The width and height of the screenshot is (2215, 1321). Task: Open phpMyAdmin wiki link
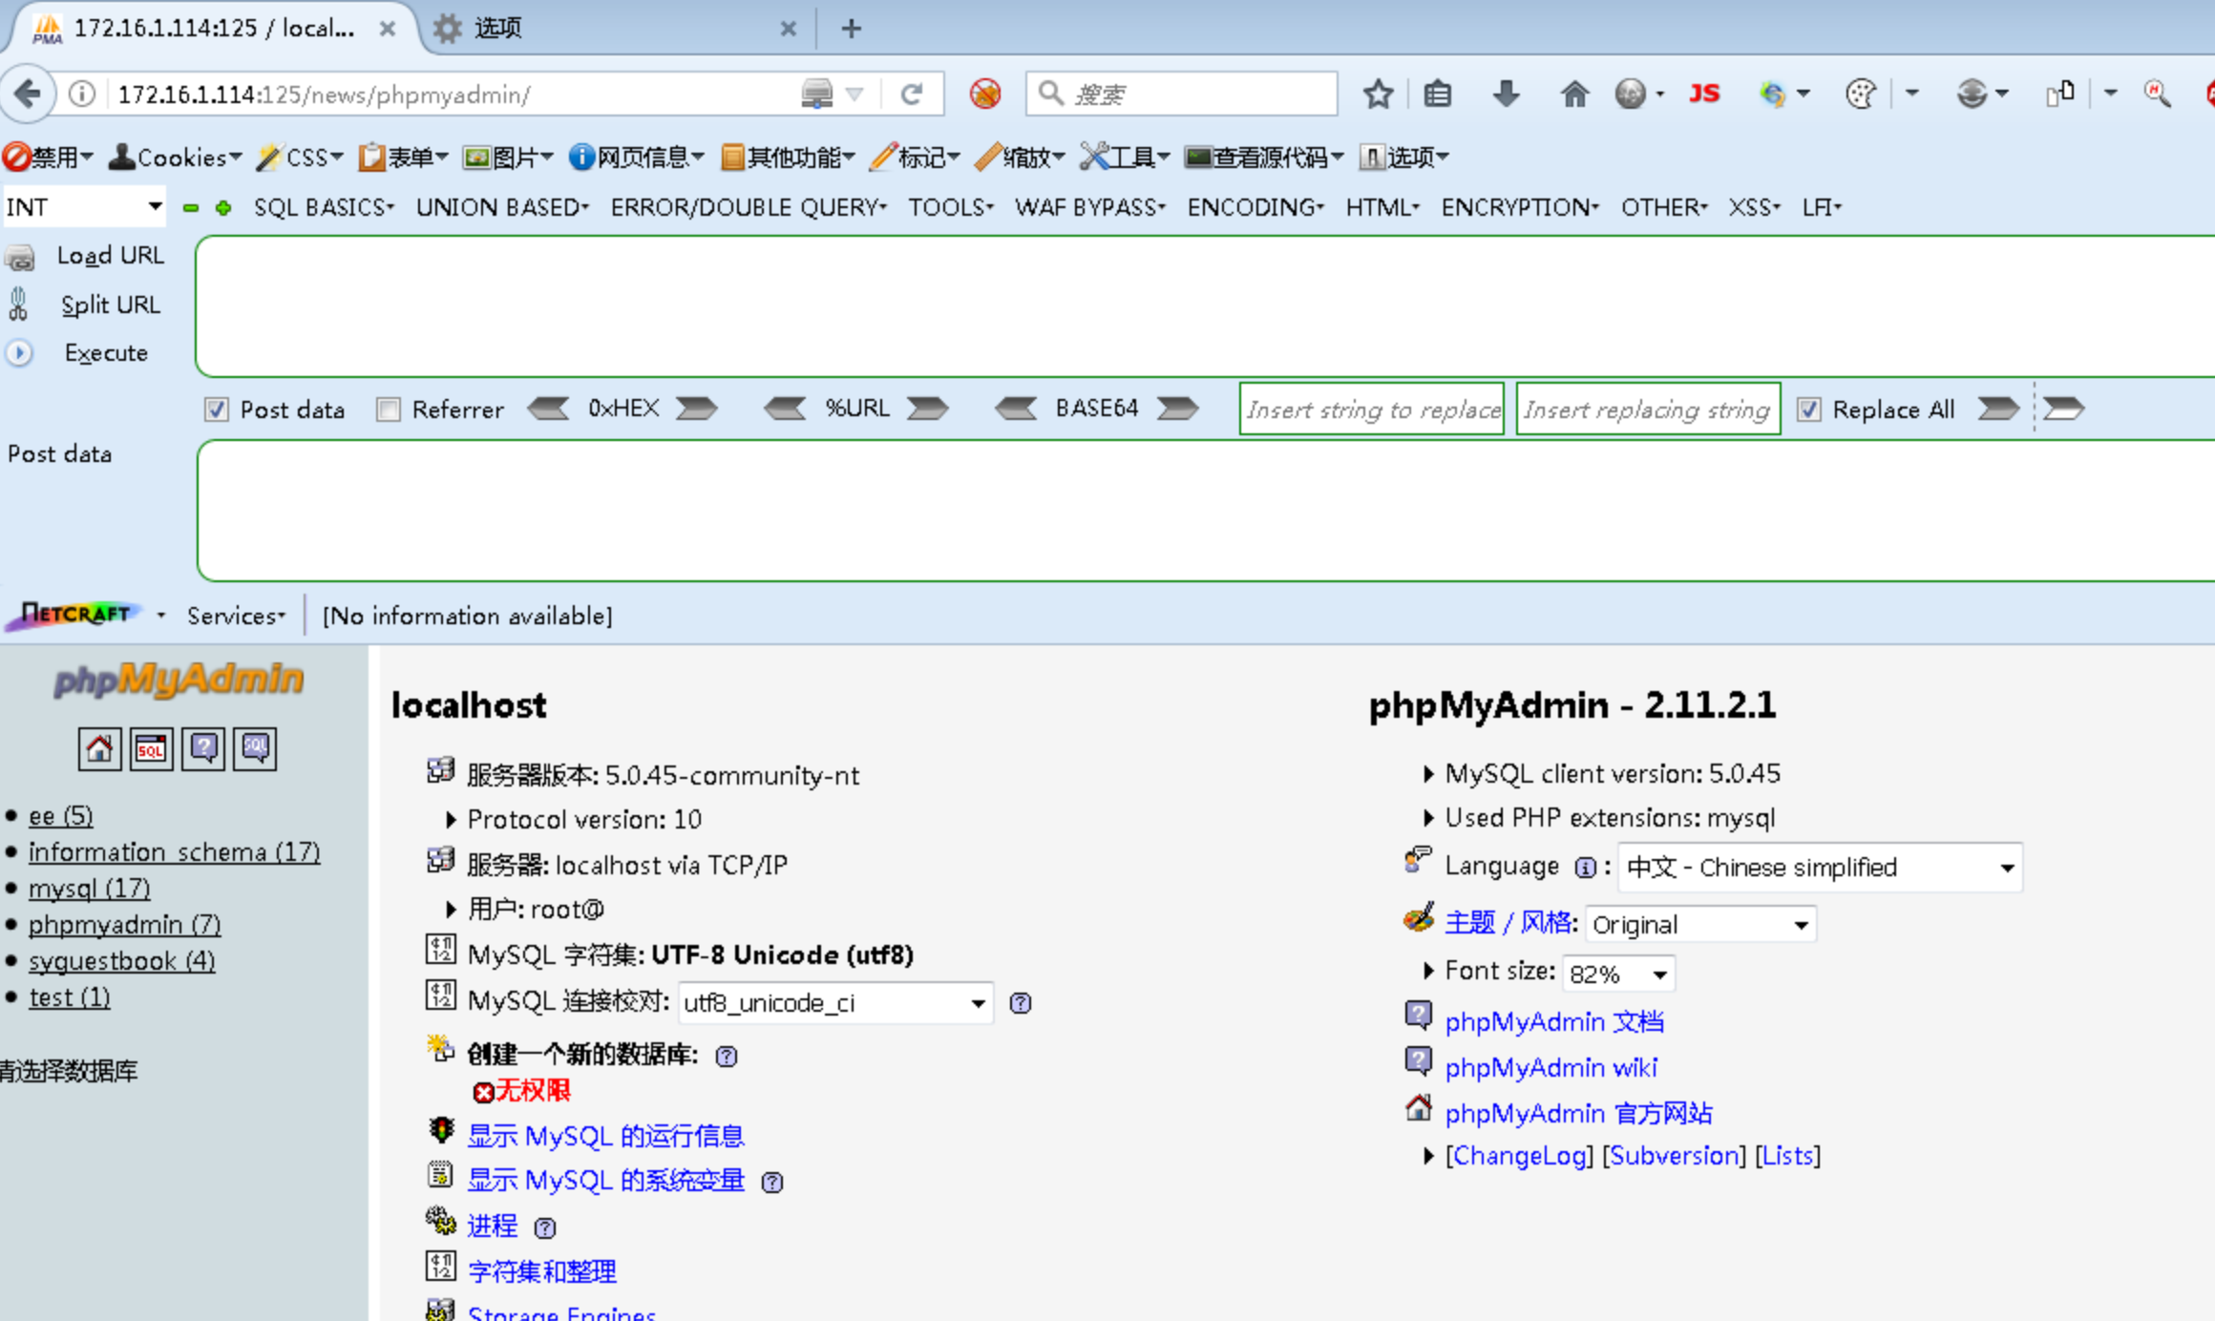tap(1550, 1067)
